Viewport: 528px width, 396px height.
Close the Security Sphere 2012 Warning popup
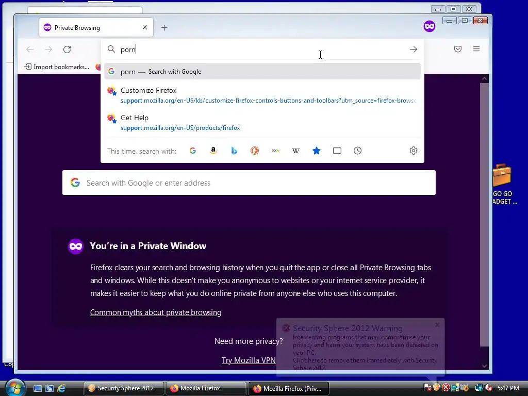(437, 325)
